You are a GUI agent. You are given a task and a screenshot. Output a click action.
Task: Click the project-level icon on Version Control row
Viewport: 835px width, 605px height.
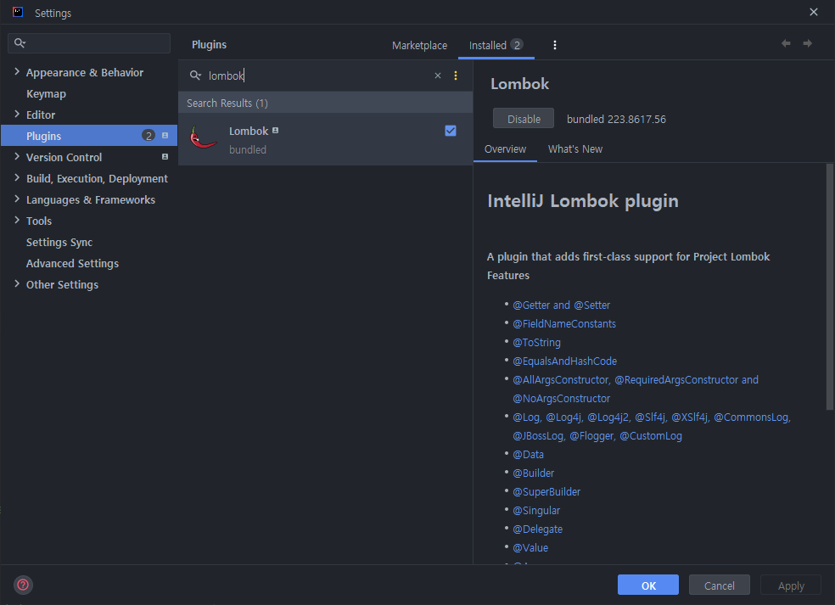(x=165, y=157)
